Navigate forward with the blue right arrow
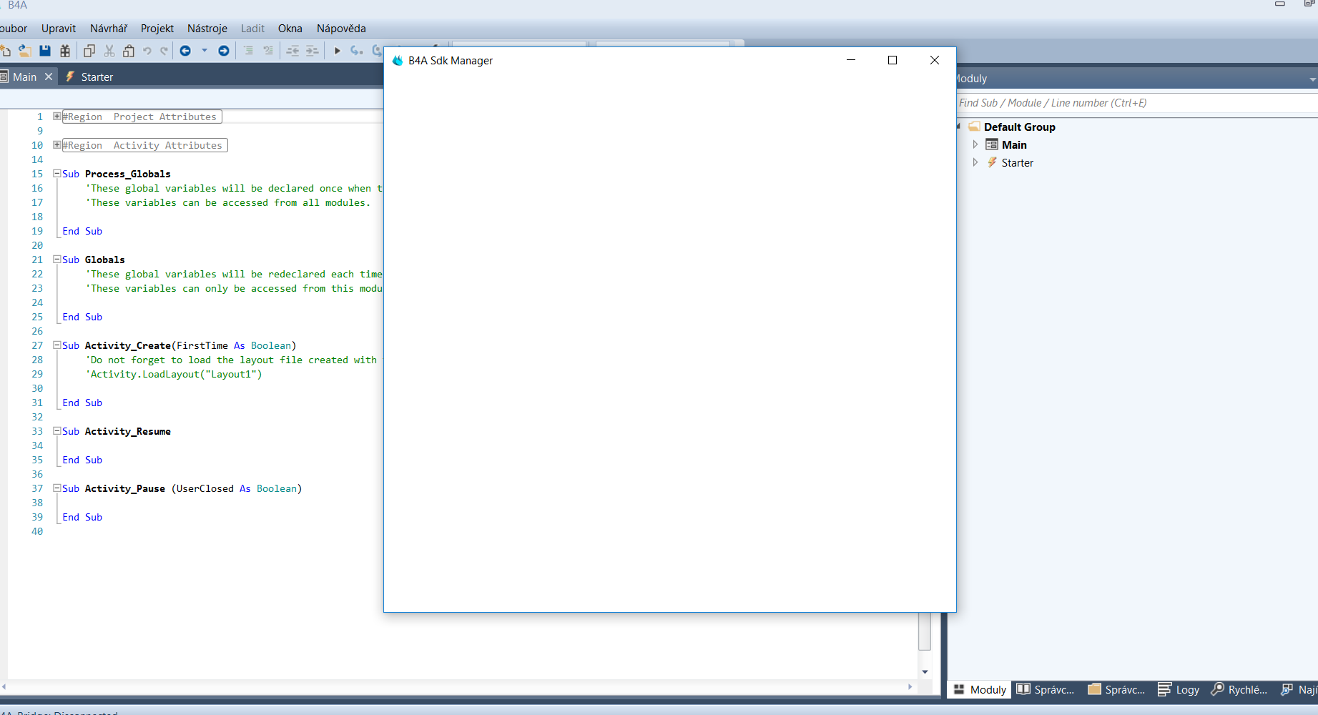Viewport: 1318px width, 715px height. point(224,51)
